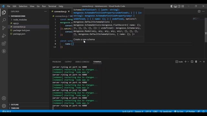This screenshot has height=116, width=207.
Task: Kill the terminal with trash icon
Action: coord(196,62)
